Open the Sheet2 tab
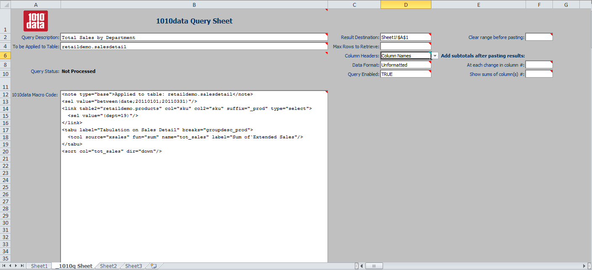 click(108, 266)
